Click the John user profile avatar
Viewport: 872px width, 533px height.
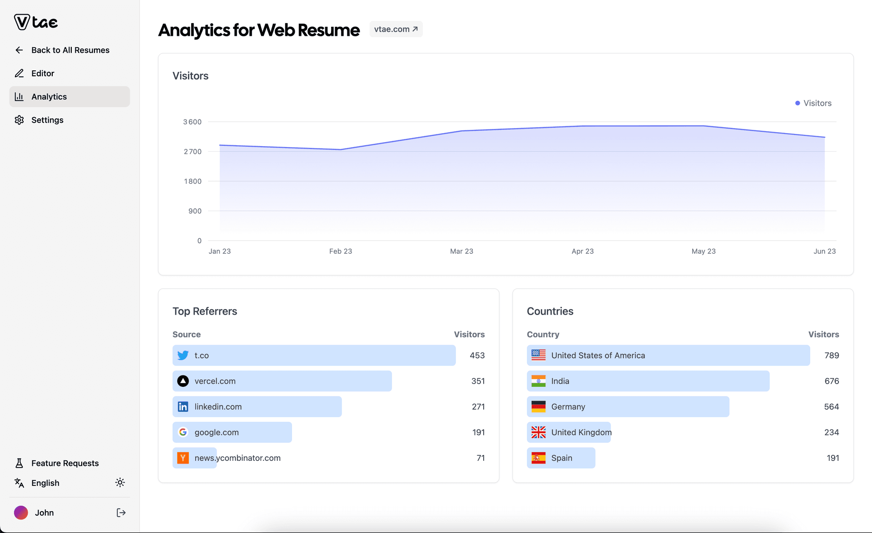coord(20,513)
